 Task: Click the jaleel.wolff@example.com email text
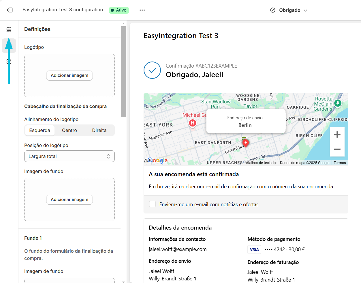point(178,249)
